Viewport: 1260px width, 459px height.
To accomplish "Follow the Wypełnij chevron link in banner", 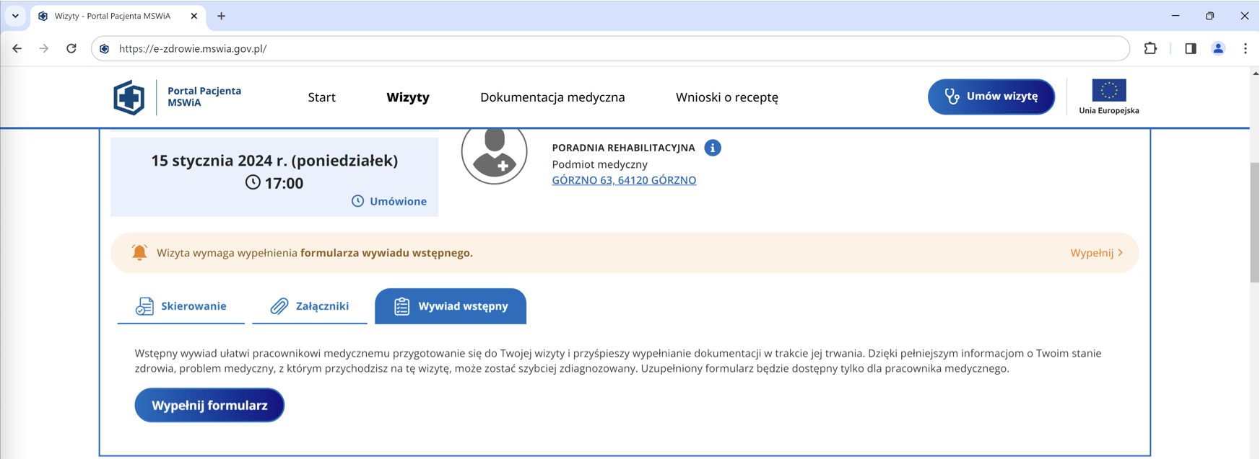I will click(1096, 253).
